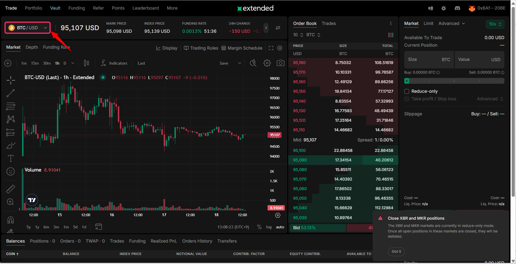The height and width of the screenshot is (264, 516).
Task: Open the Leaderboard page
Action: click(x=146, y=8)
